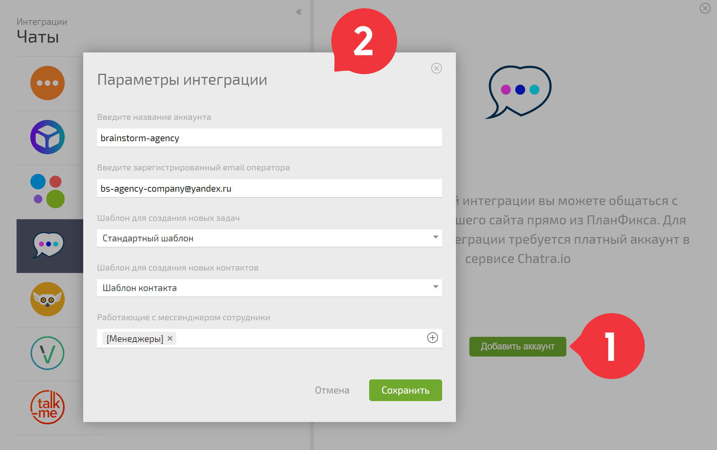This screenshot has width=717, height=450.
Task: Select the green V circle integration icon
Action: 47,353
